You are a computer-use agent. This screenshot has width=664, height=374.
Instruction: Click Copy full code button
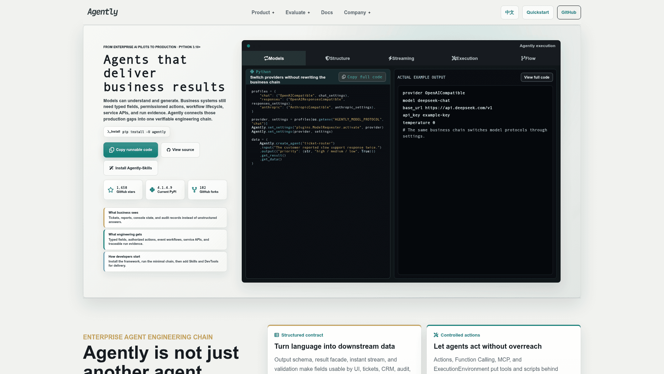(362, 77)
